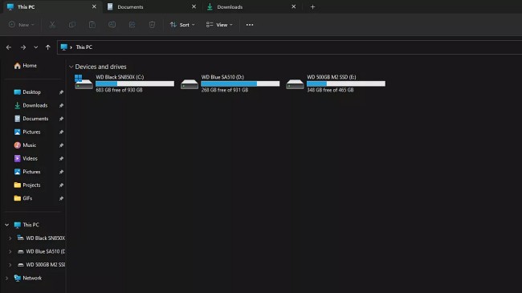Expand the WD 500GB M2 SSD tree node
The height and width of the screenshot is (293, 522).
pyautogui.click(x=10, y=265)
